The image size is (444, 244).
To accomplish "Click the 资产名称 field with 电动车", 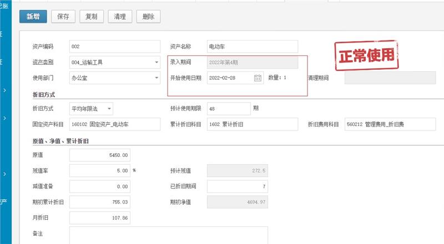I will coord(252,47).
